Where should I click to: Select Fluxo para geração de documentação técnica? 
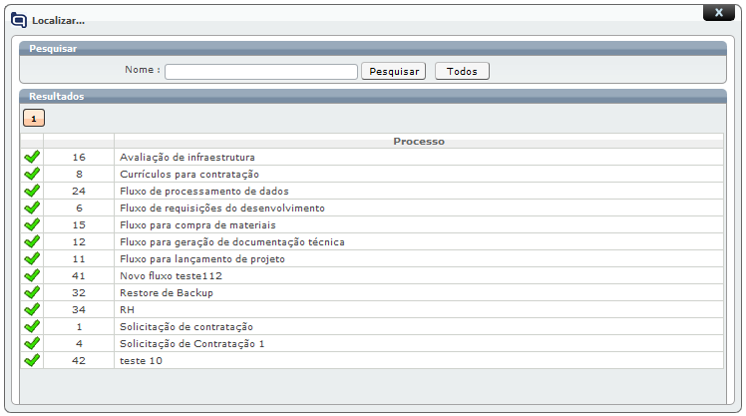coord(231,241)
